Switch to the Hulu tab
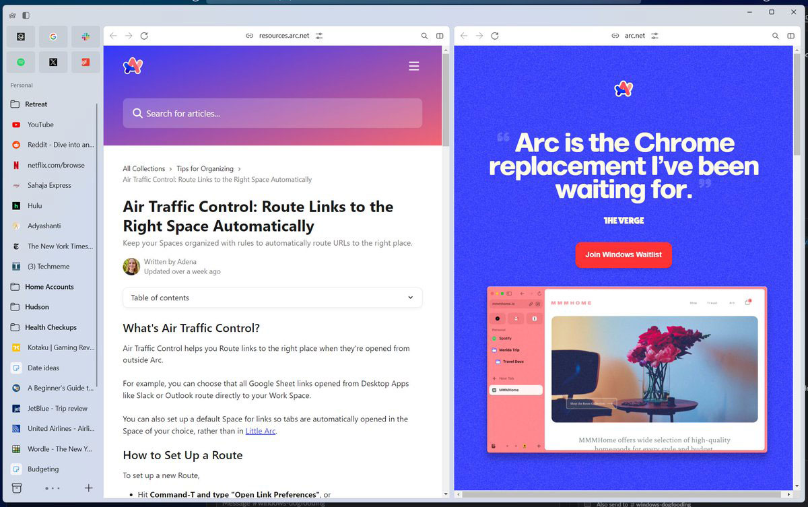 (x=34, y=206)
